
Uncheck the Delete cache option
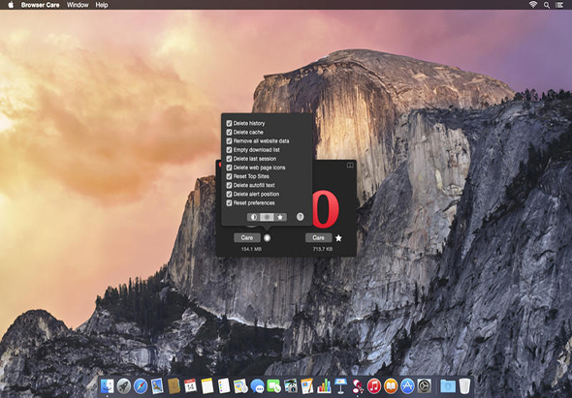(x=229, y=132)
